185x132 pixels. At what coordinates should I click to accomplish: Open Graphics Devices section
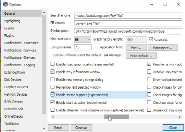click(22, 87)
